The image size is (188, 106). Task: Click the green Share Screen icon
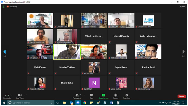[x=104, y=95]
